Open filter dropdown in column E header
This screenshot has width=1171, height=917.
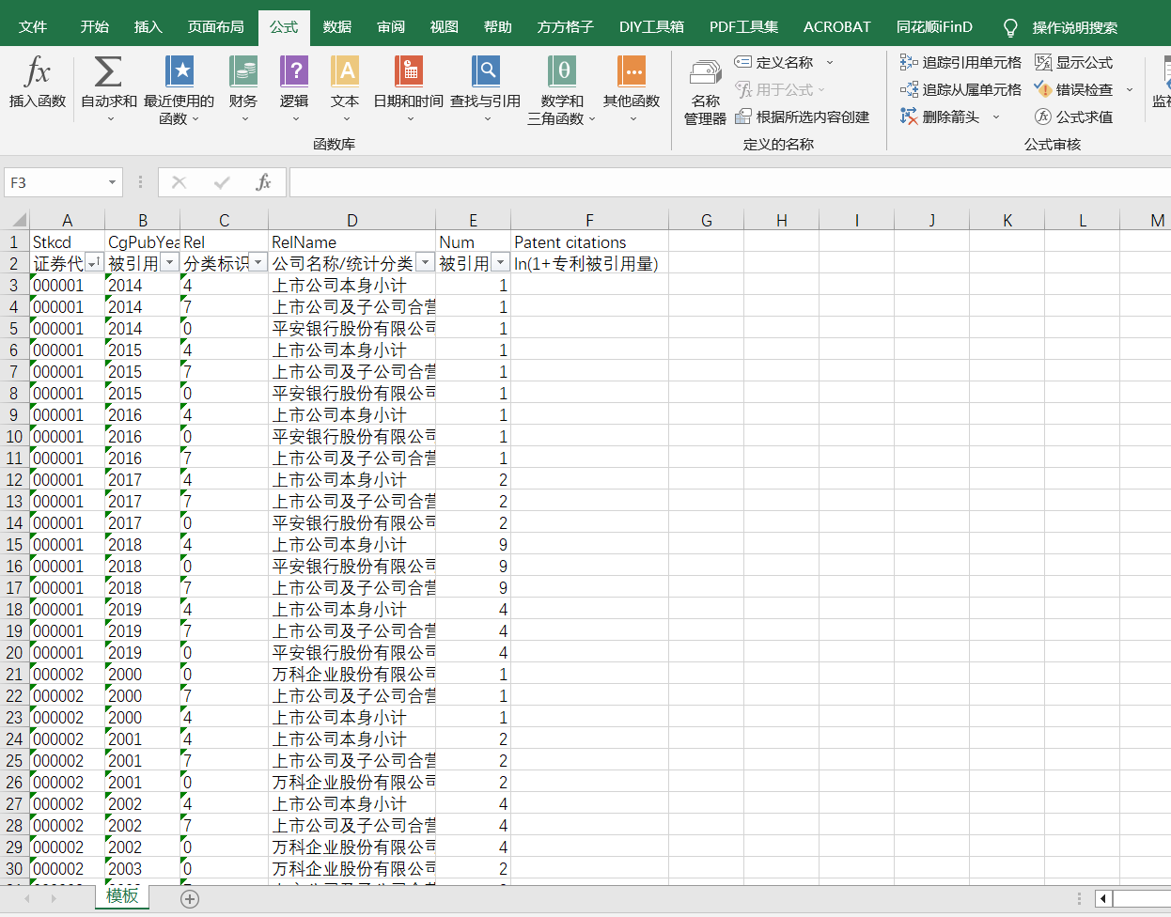click(500, 263)
